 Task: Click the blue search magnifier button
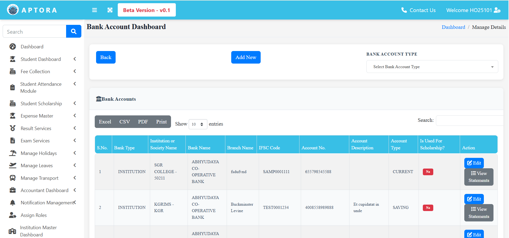74,32
